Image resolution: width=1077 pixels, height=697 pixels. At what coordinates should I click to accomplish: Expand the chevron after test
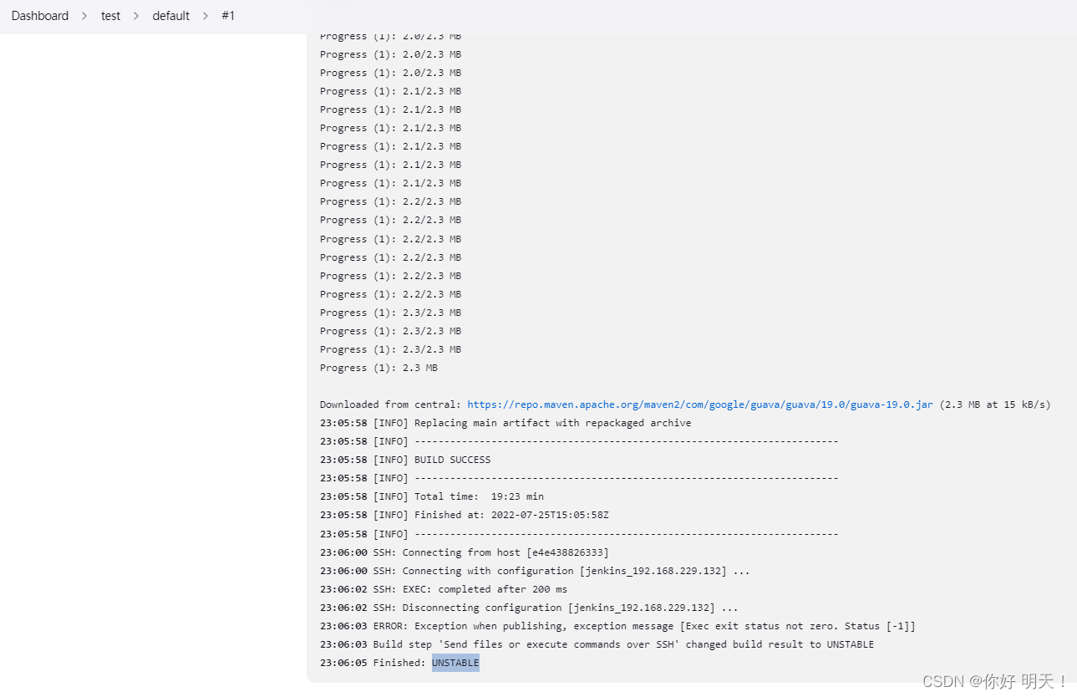pyautogui.click(x=136, y=16)
